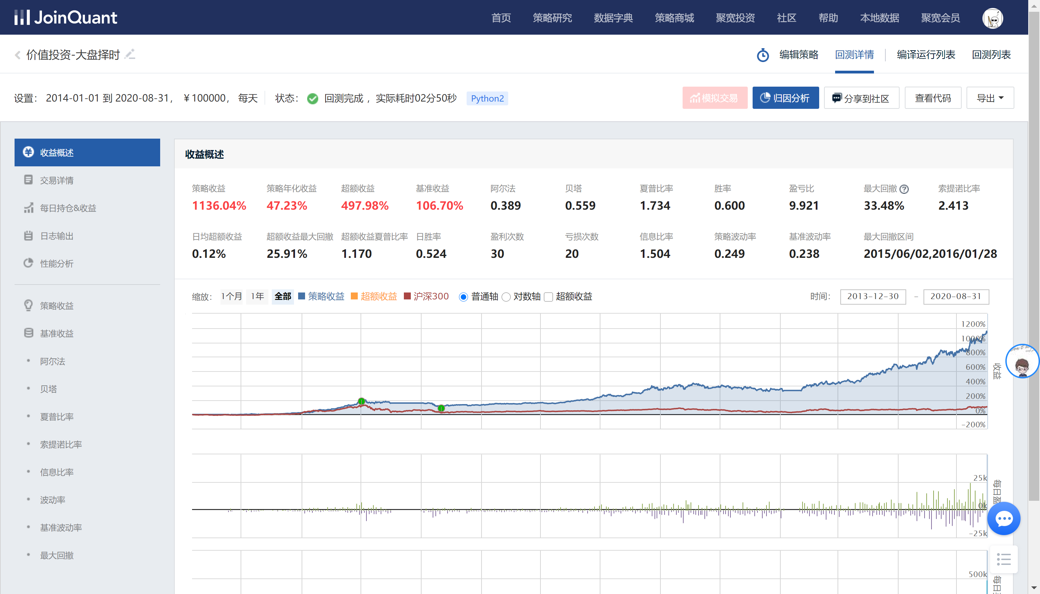Toggle the blue 策略收益 legend swatch
The image size is (1040, 594).
click(x=302, y=296)
